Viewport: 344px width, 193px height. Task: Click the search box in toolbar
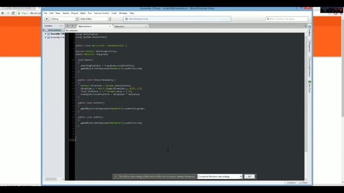pyautogui.click(x=286, y=19)
